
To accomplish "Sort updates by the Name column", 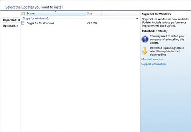I will pos(56,14).
